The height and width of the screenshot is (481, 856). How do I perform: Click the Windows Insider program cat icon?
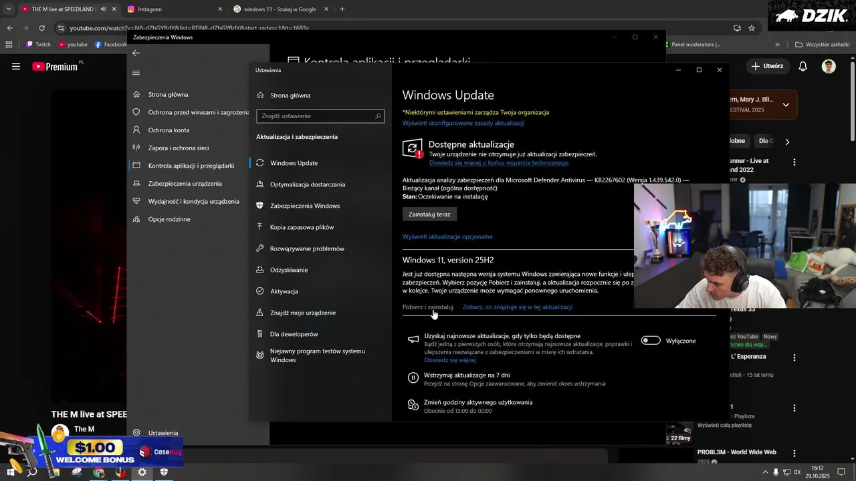pyautogui.click(x=260, y=355)
